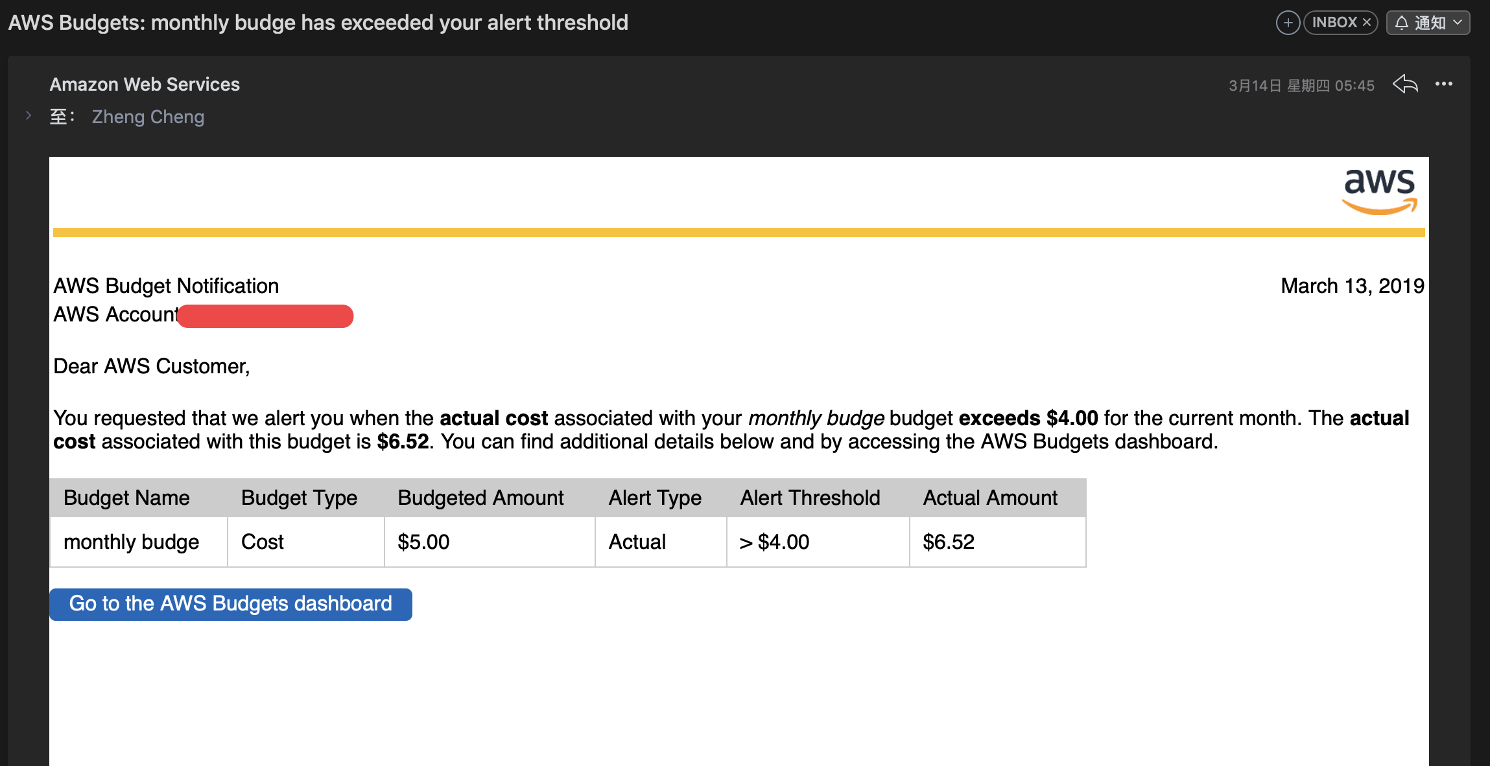Select the INBOX label tag
Screen dimensions: 1490x766
pos(1334,23)
